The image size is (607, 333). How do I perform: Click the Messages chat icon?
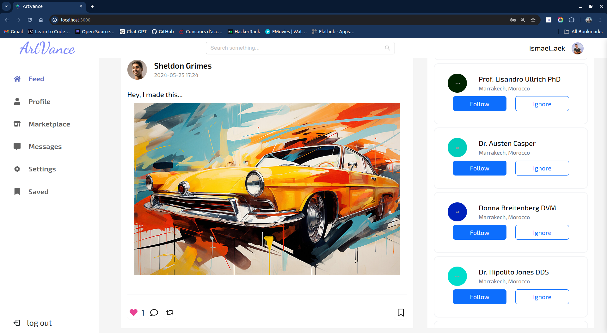click(x=17, y=146)
